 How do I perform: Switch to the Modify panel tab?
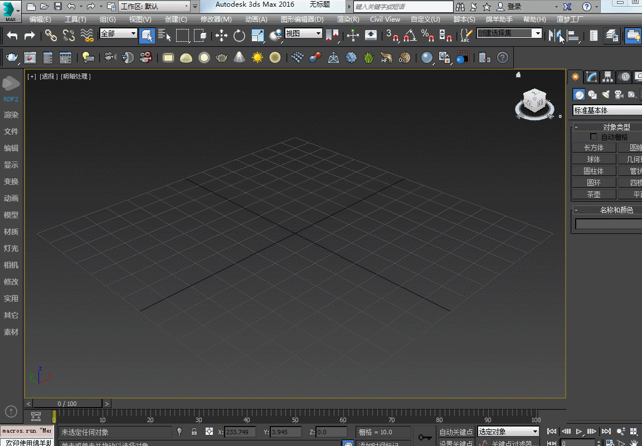591,77
